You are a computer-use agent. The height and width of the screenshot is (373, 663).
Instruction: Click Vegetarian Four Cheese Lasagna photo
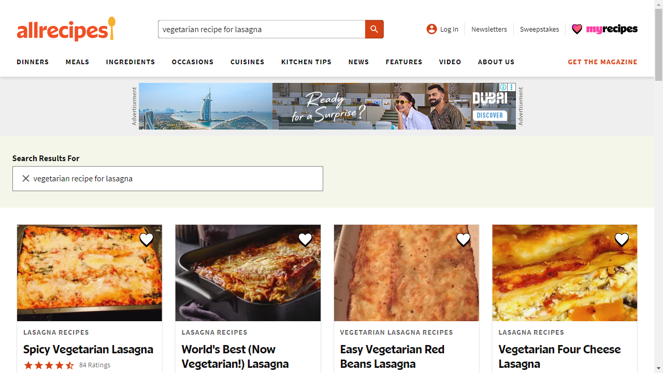coord(565,273)
